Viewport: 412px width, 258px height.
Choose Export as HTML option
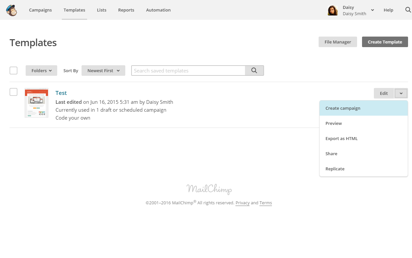pos(341,138)
